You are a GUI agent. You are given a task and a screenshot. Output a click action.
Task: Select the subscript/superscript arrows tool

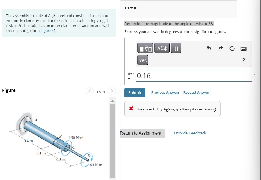176,48
